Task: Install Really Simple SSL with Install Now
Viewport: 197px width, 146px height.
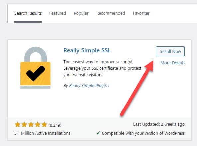Action: click(170, 51)
